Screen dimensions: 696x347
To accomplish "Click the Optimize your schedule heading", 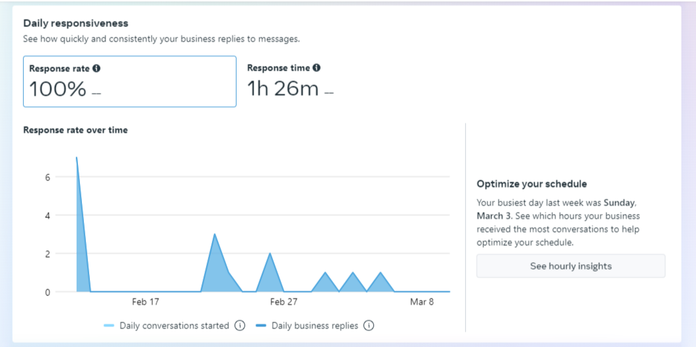I will click(531, 184).
